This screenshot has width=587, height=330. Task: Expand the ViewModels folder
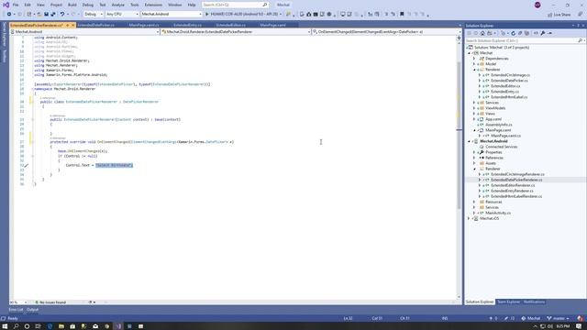point(474,108)
